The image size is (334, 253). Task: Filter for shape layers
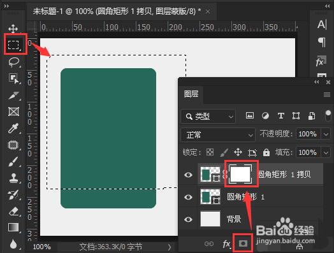coord(296,116)
